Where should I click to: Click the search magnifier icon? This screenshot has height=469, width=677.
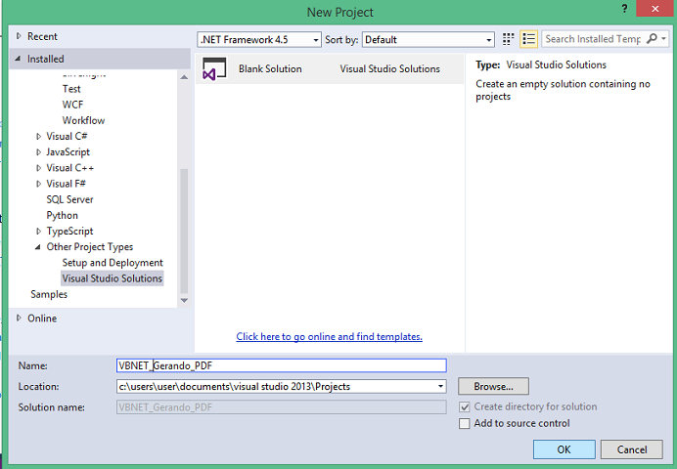point(652,39)
